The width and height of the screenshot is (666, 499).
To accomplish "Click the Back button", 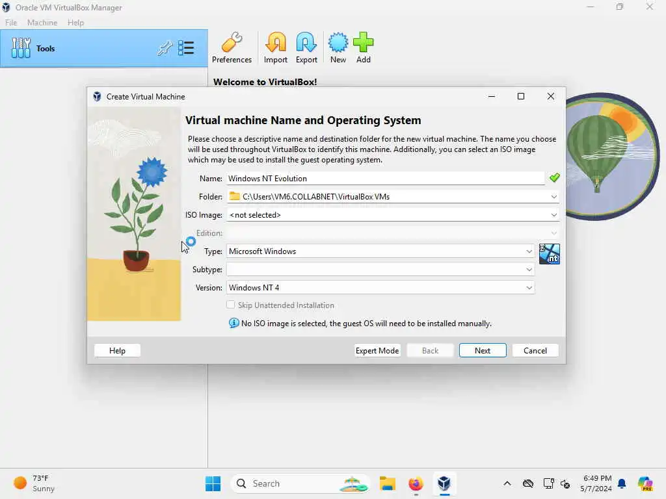I will point(430,350).
